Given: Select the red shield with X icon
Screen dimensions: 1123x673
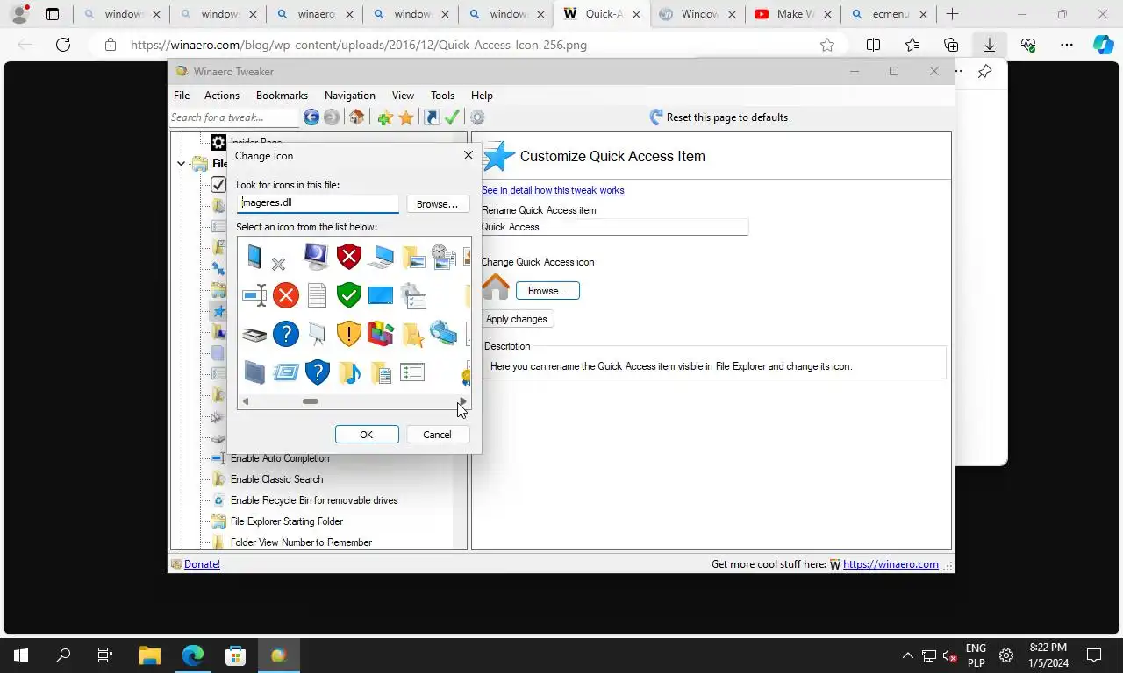Looking at the screenshot, I should tap(349, 257).
